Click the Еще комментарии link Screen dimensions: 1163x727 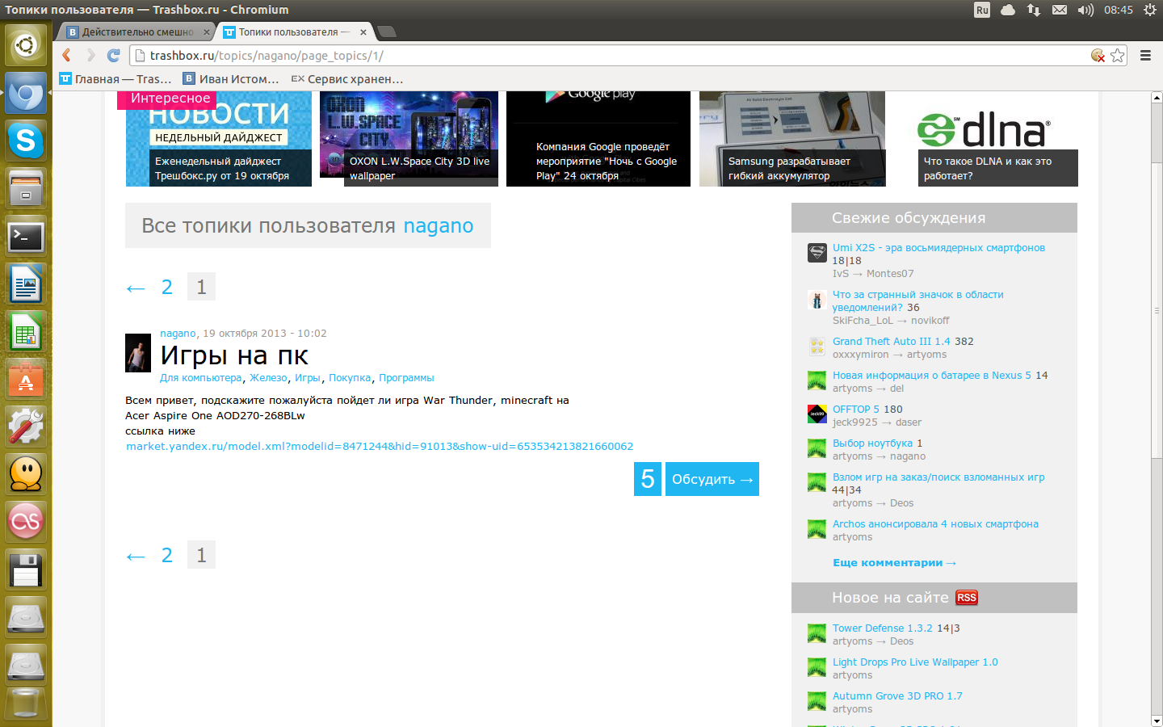coord(893,563)
